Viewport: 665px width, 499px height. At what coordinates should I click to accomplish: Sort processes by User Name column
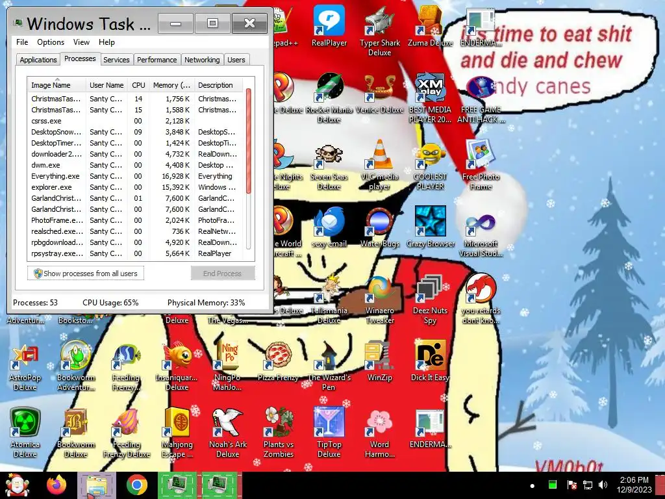tap(107, 85)
